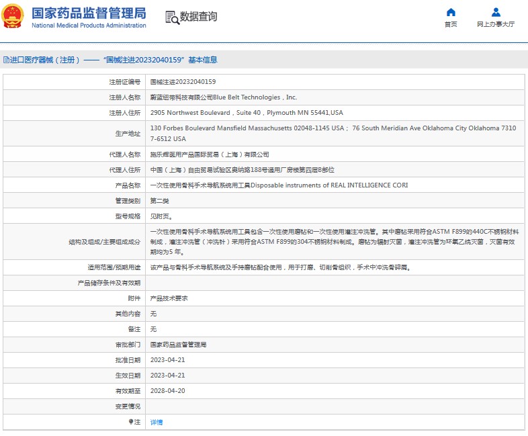This screenshot has height=436, width=528.
Task: Select management class value 第二类
Action: coord(160,201)
